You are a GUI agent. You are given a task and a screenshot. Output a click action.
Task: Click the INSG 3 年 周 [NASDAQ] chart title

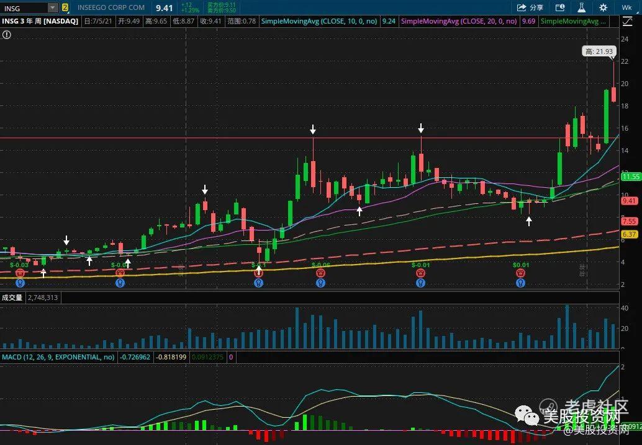[x=40, y=21]
